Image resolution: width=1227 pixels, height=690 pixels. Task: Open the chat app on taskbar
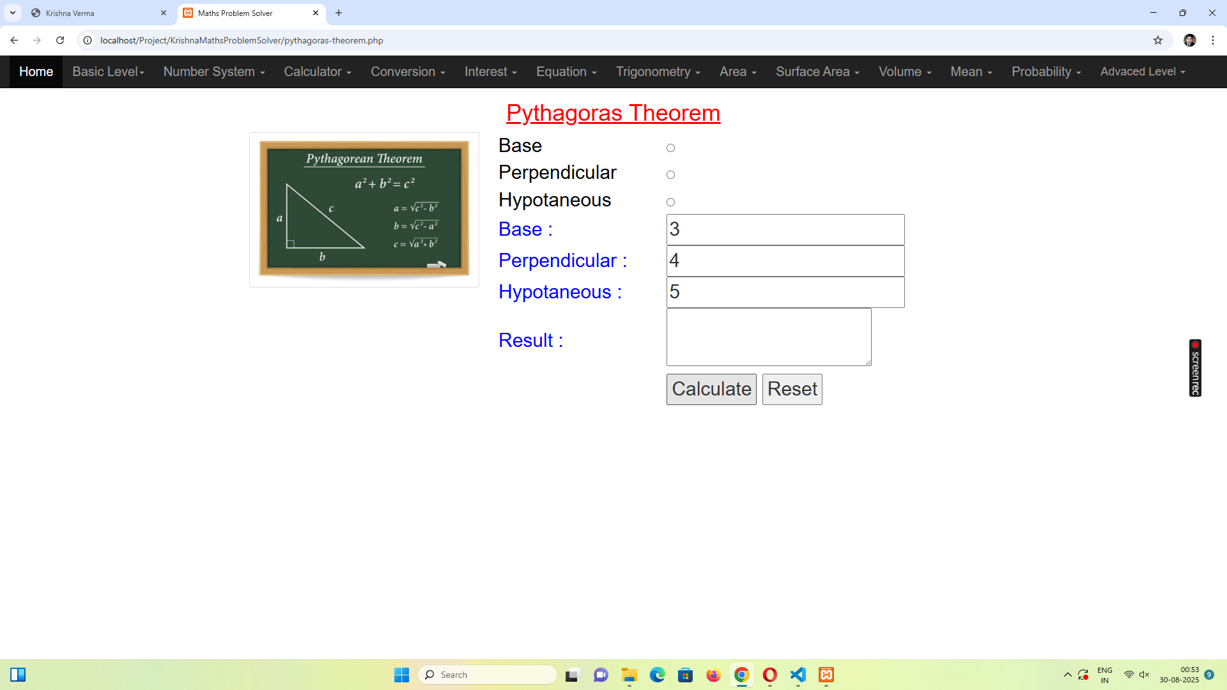601,675
